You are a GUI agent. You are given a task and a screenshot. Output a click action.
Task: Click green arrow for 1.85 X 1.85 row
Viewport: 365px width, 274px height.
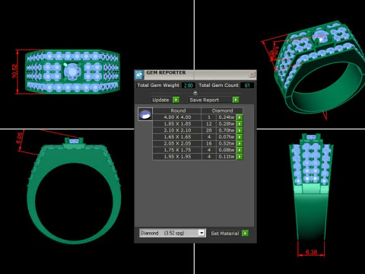click(240, 124)
